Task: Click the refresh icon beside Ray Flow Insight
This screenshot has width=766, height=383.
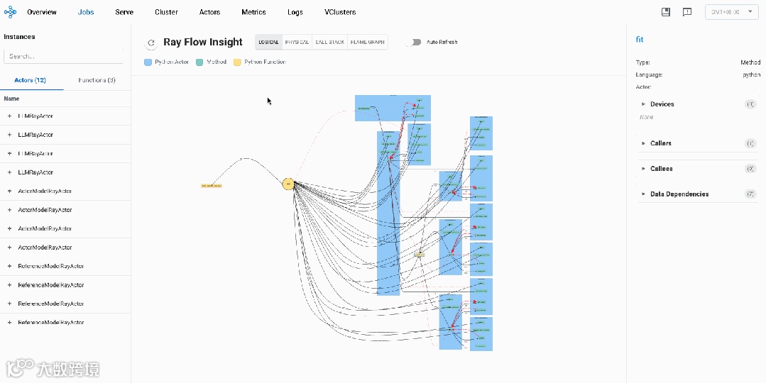Action: point(151,43)
